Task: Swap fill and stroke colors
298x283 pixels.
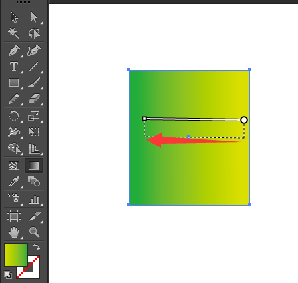Action: 37,247
